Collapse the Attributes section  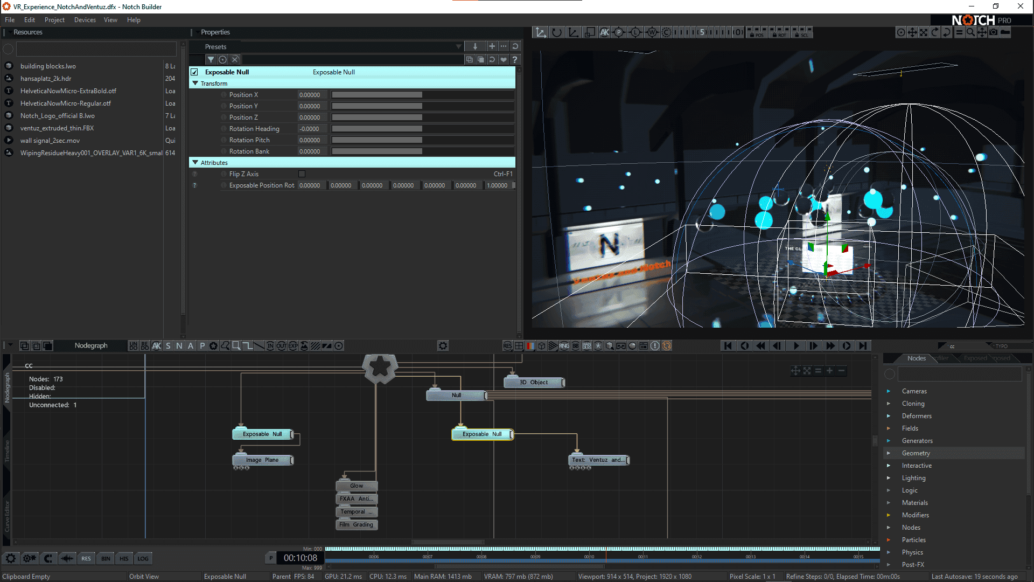click(x=195, y=163)
